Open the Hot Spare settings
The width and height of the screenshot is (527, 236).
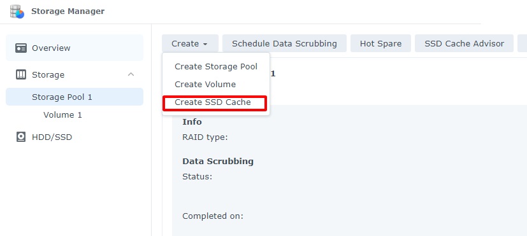[x=380, y=44]
